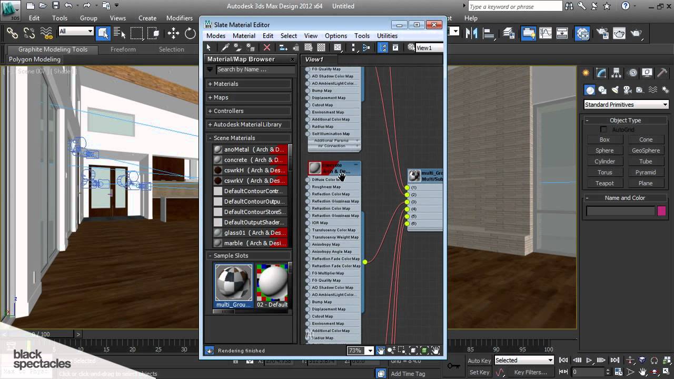Screen dimensions: 674x379
Task: Open the Modify panel tab icon
Action: (x=601, y=73)
